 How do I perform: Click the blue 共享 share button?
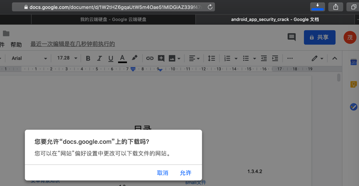320,37
